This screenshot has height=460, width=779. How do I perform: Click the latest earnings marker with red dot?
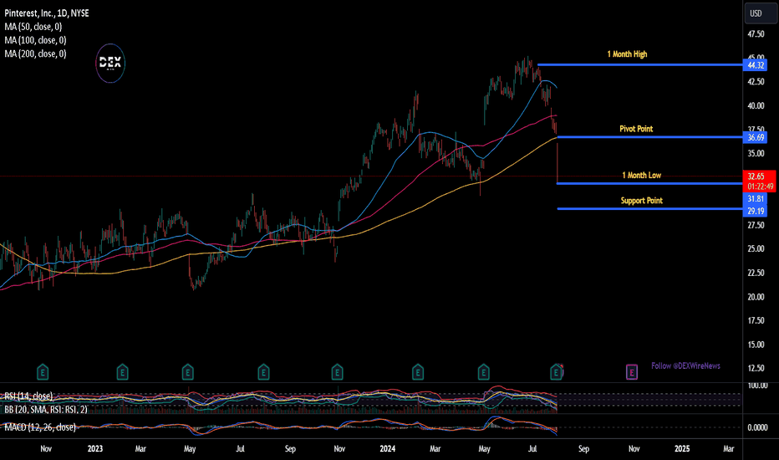[557, 371]
